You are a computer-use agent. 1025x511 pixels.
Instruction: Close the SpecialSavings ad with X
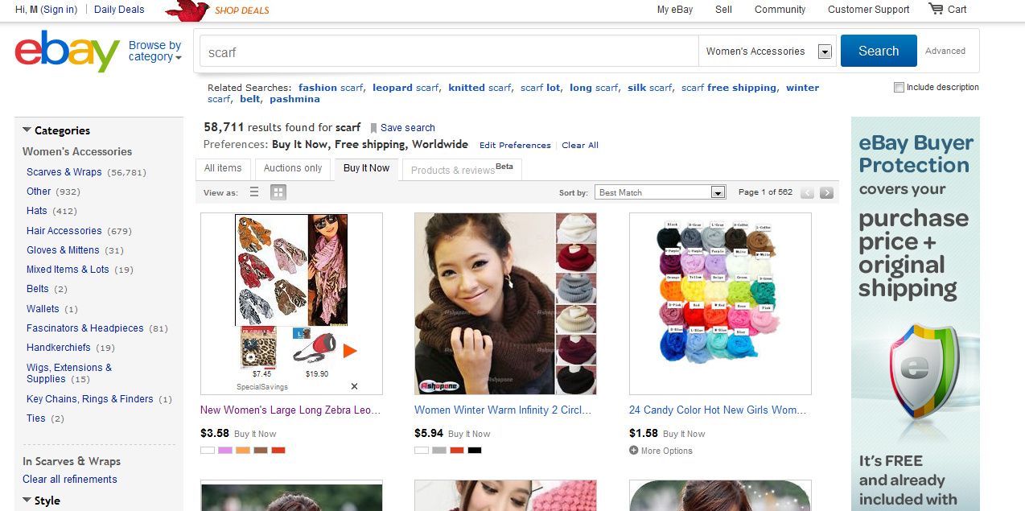pos(354,386)
